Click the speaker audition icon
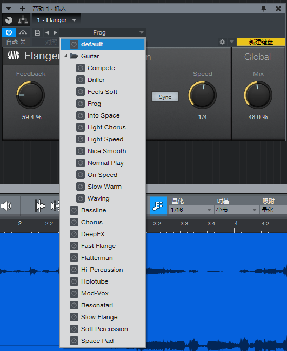This screenshot has width=287, height=351. 6,206
